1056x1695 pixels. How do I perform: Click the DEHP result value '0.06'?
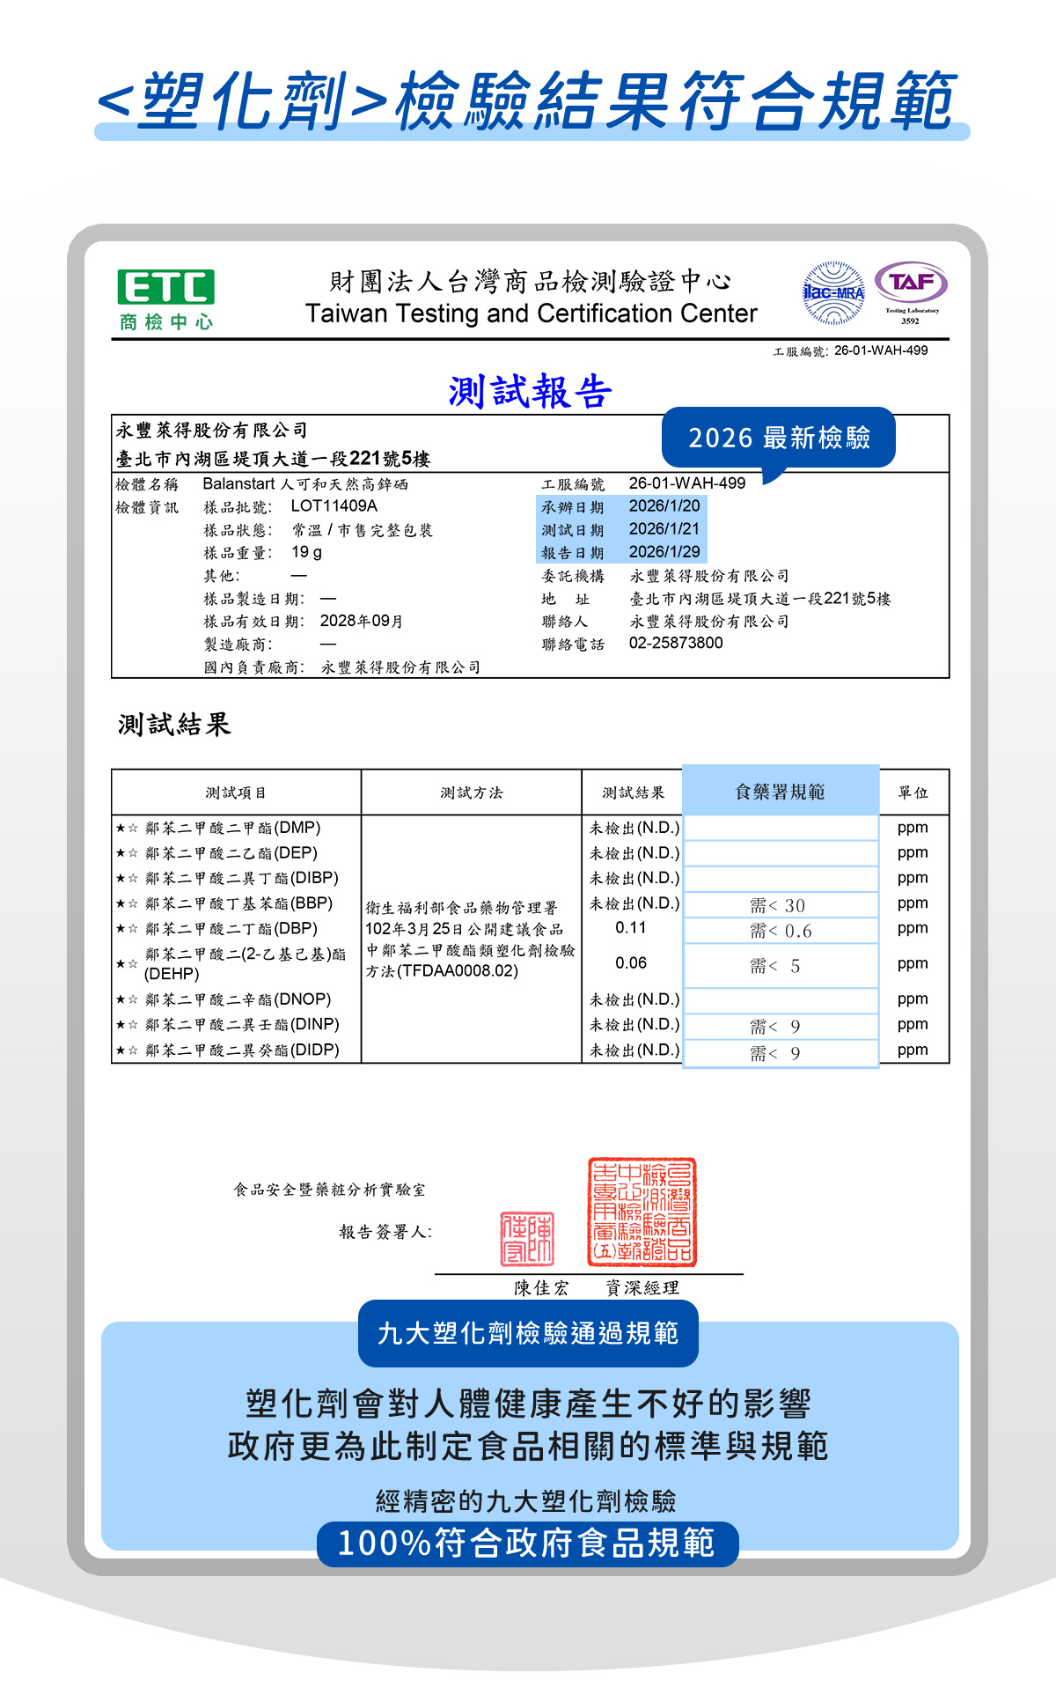point(631,963)
